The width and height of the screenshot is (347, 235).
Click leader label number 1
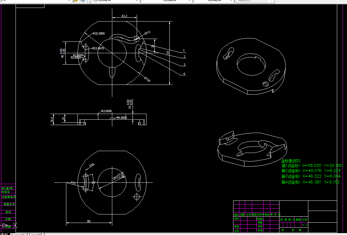184,50
